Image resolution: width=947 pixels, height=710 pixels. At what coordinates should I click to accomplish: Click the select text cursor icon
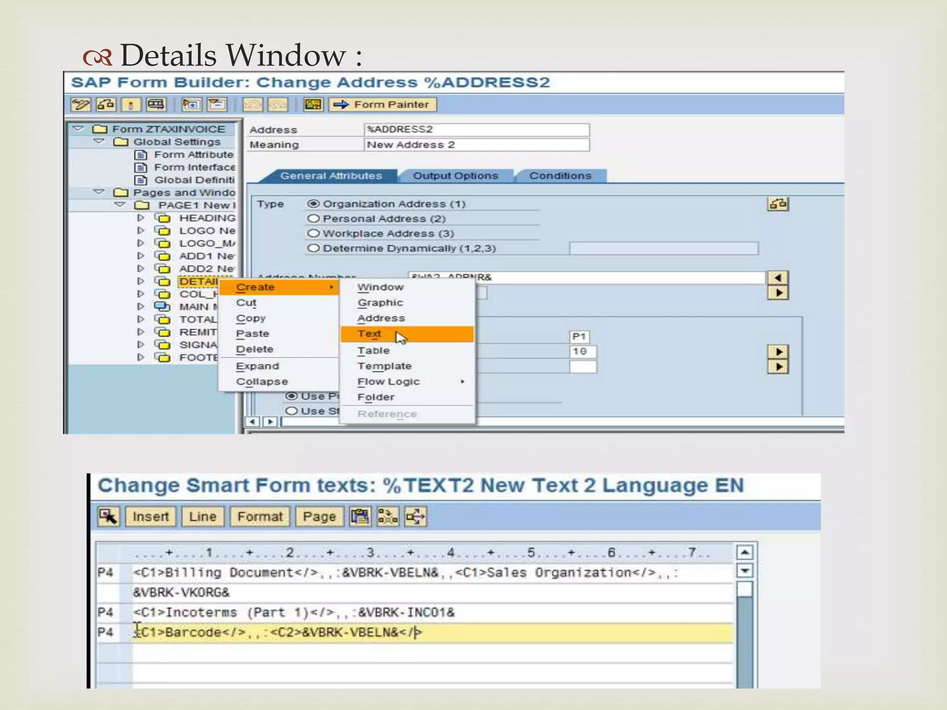(x=109, y=516)
